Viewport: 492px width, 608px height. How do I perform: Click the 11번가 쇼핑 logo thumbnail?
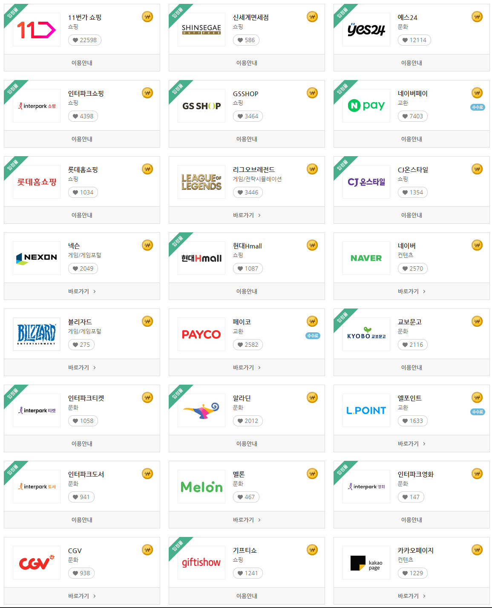coord(37,30)
